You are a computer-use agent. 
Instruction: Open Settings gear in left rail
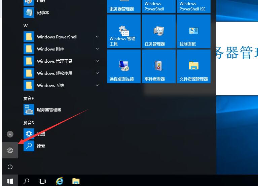pos(10,150)
